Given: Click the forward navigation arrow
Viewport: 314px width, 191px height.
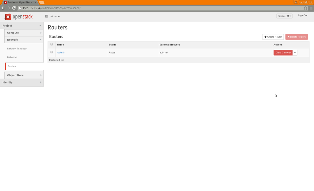Looking at the screenshot, I should (x=8, y=8).
